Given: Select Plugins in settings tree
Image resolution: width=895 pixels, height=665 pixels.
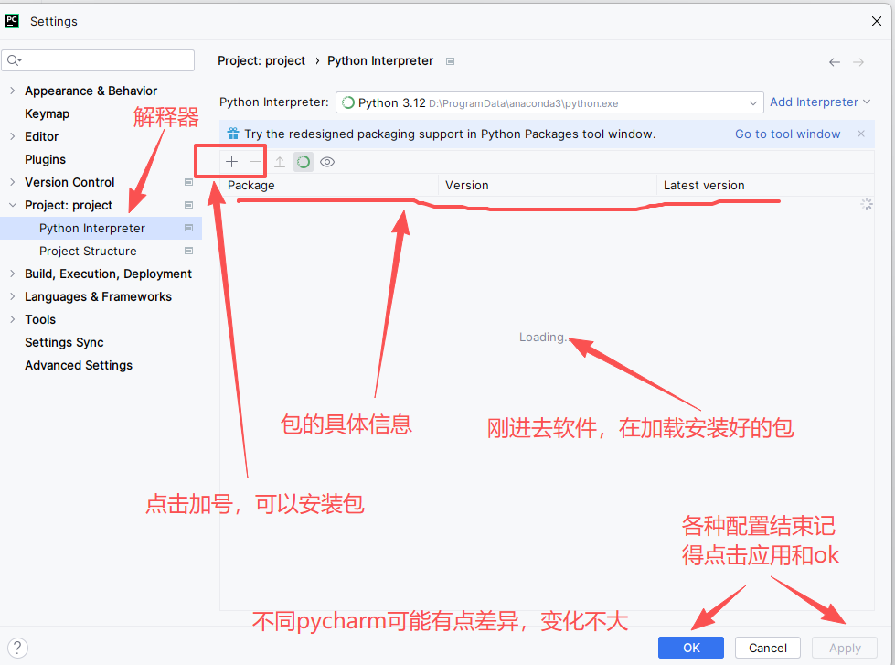Looking at the screenshot, I should (x=45, y=159).
